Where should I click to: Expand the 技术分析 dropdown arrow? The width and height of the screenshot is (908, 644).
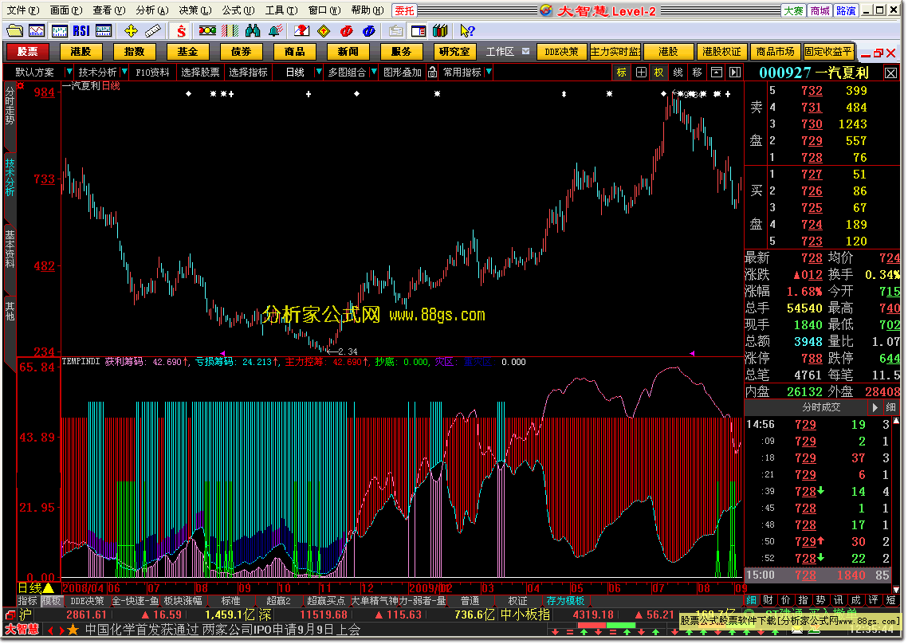pyautogui.click(x=124, y=73)
